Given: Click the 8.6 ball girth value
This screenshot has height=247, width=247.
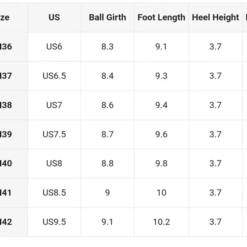Looking at the screenshot, I should coord(108,105).
